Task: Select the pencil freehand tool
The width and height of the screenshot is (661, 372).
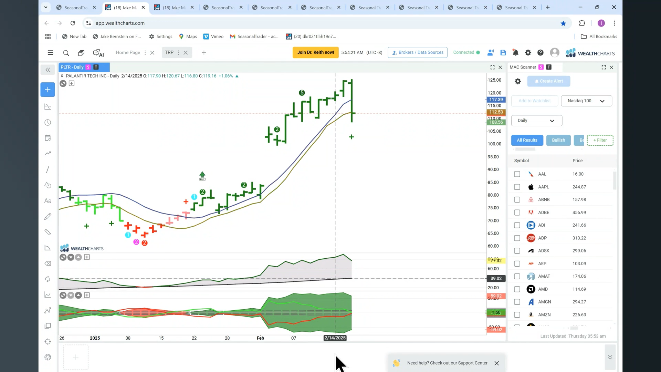Action: (x=48, y=216)
